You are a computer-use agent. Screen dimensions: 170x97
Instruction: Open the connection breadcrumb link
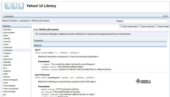click(24, 21)
